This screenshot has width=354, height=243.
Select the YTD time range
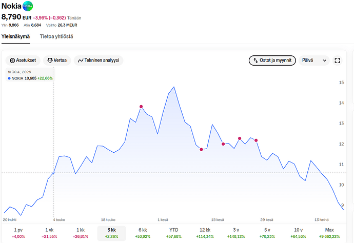[174, 233]
